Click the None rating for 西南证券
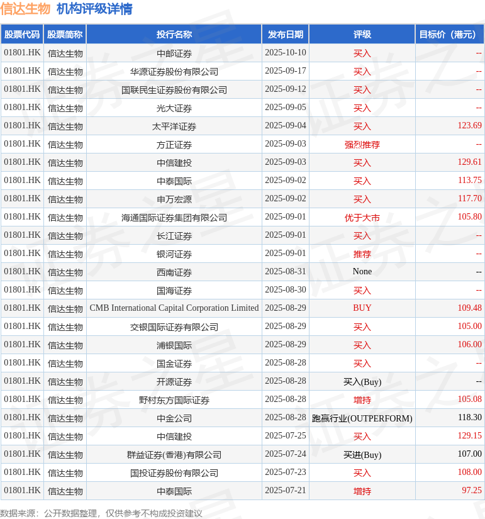The height and width of the screenshot is (519, 485). 362,271
